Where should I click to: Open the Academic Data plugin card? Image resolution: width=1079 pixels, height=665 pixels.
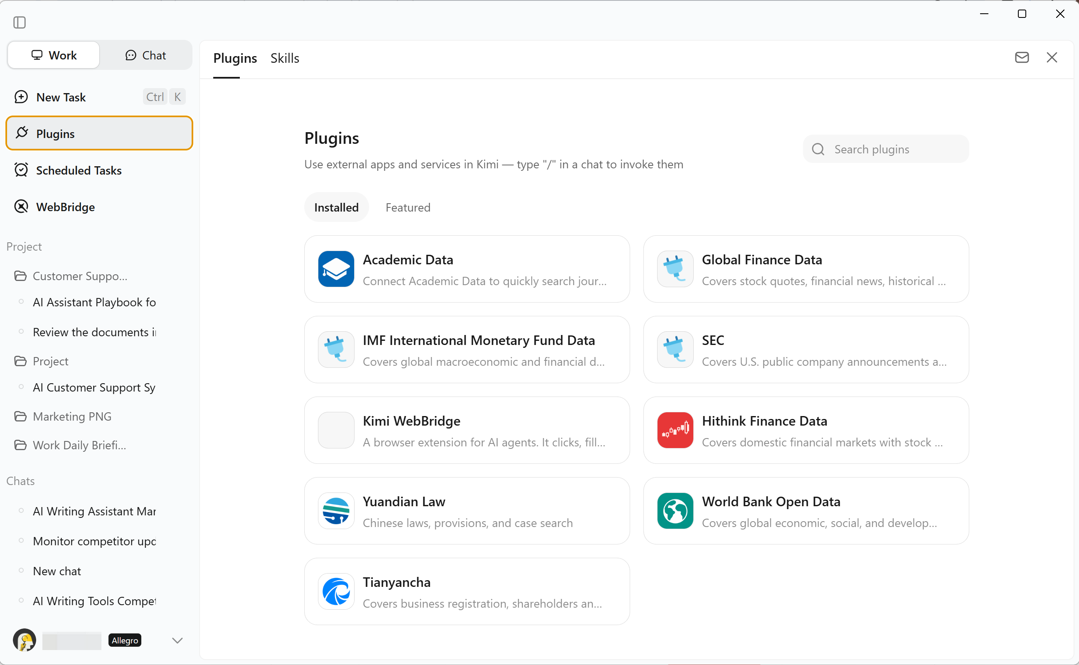pos(467,269)
